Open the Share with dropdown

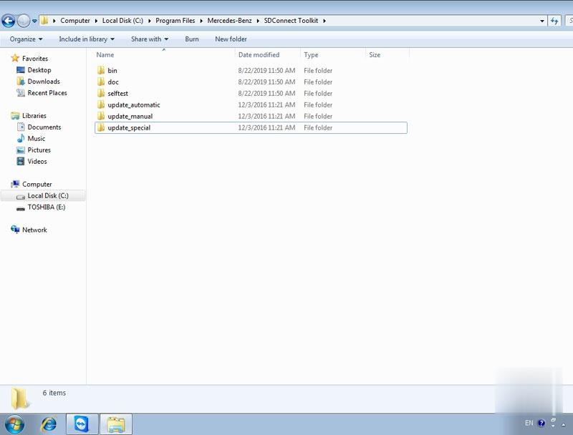(149, 39)
